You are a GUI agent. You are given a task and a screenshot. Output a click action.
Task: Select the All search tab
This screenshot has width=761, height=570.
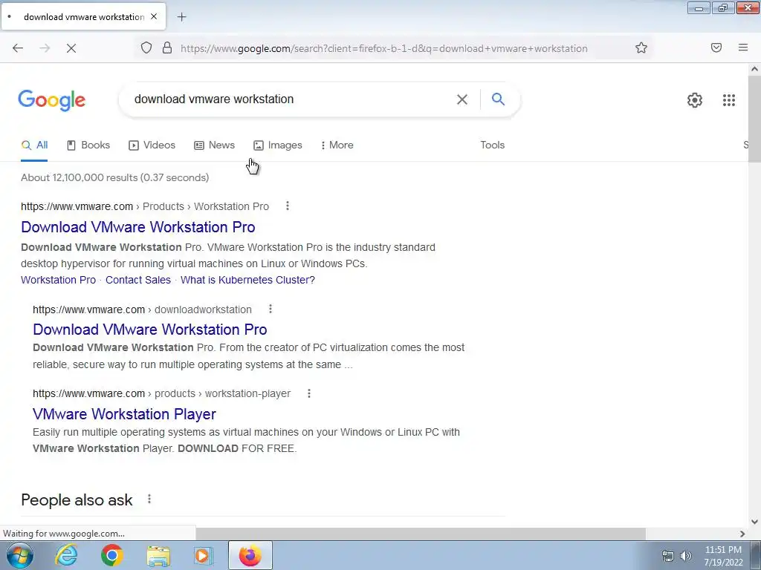coord(34,145)
